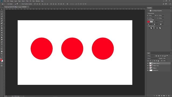This screenshot has width=172, height=97.
Task: Open the Auto-Select Layer dropdown
Action: coord(16,4)
